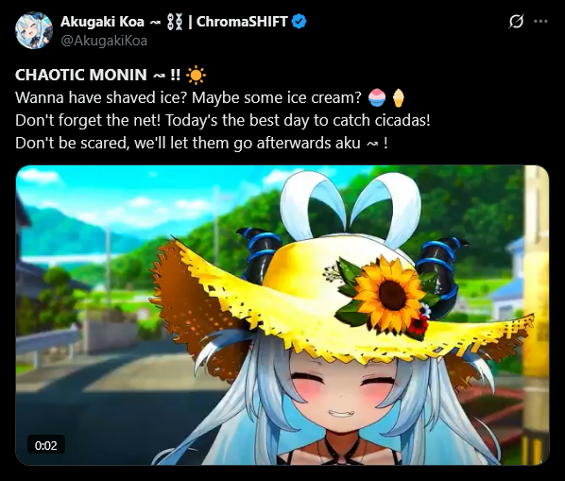
Task: Click the chain emoji in display name
Action: click(175, 22)
